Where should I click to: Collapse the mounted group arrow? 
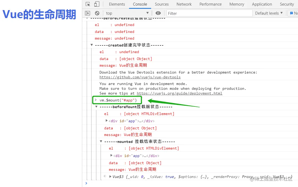point(101,141)
